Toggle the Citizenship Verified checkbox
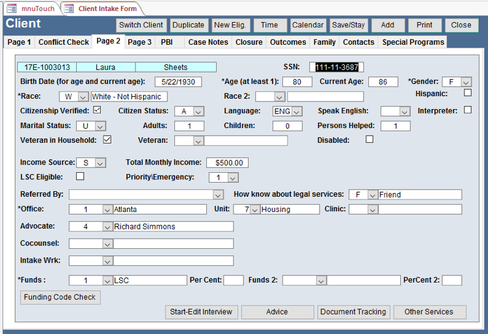Screen dimensions: 488x334 tap(97, 110)
